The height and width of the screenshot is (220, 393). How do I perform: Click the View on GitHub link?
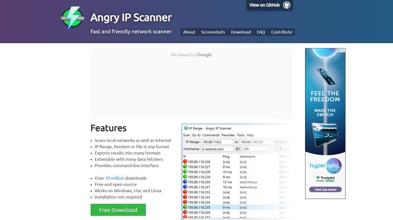tap(269, 5)
